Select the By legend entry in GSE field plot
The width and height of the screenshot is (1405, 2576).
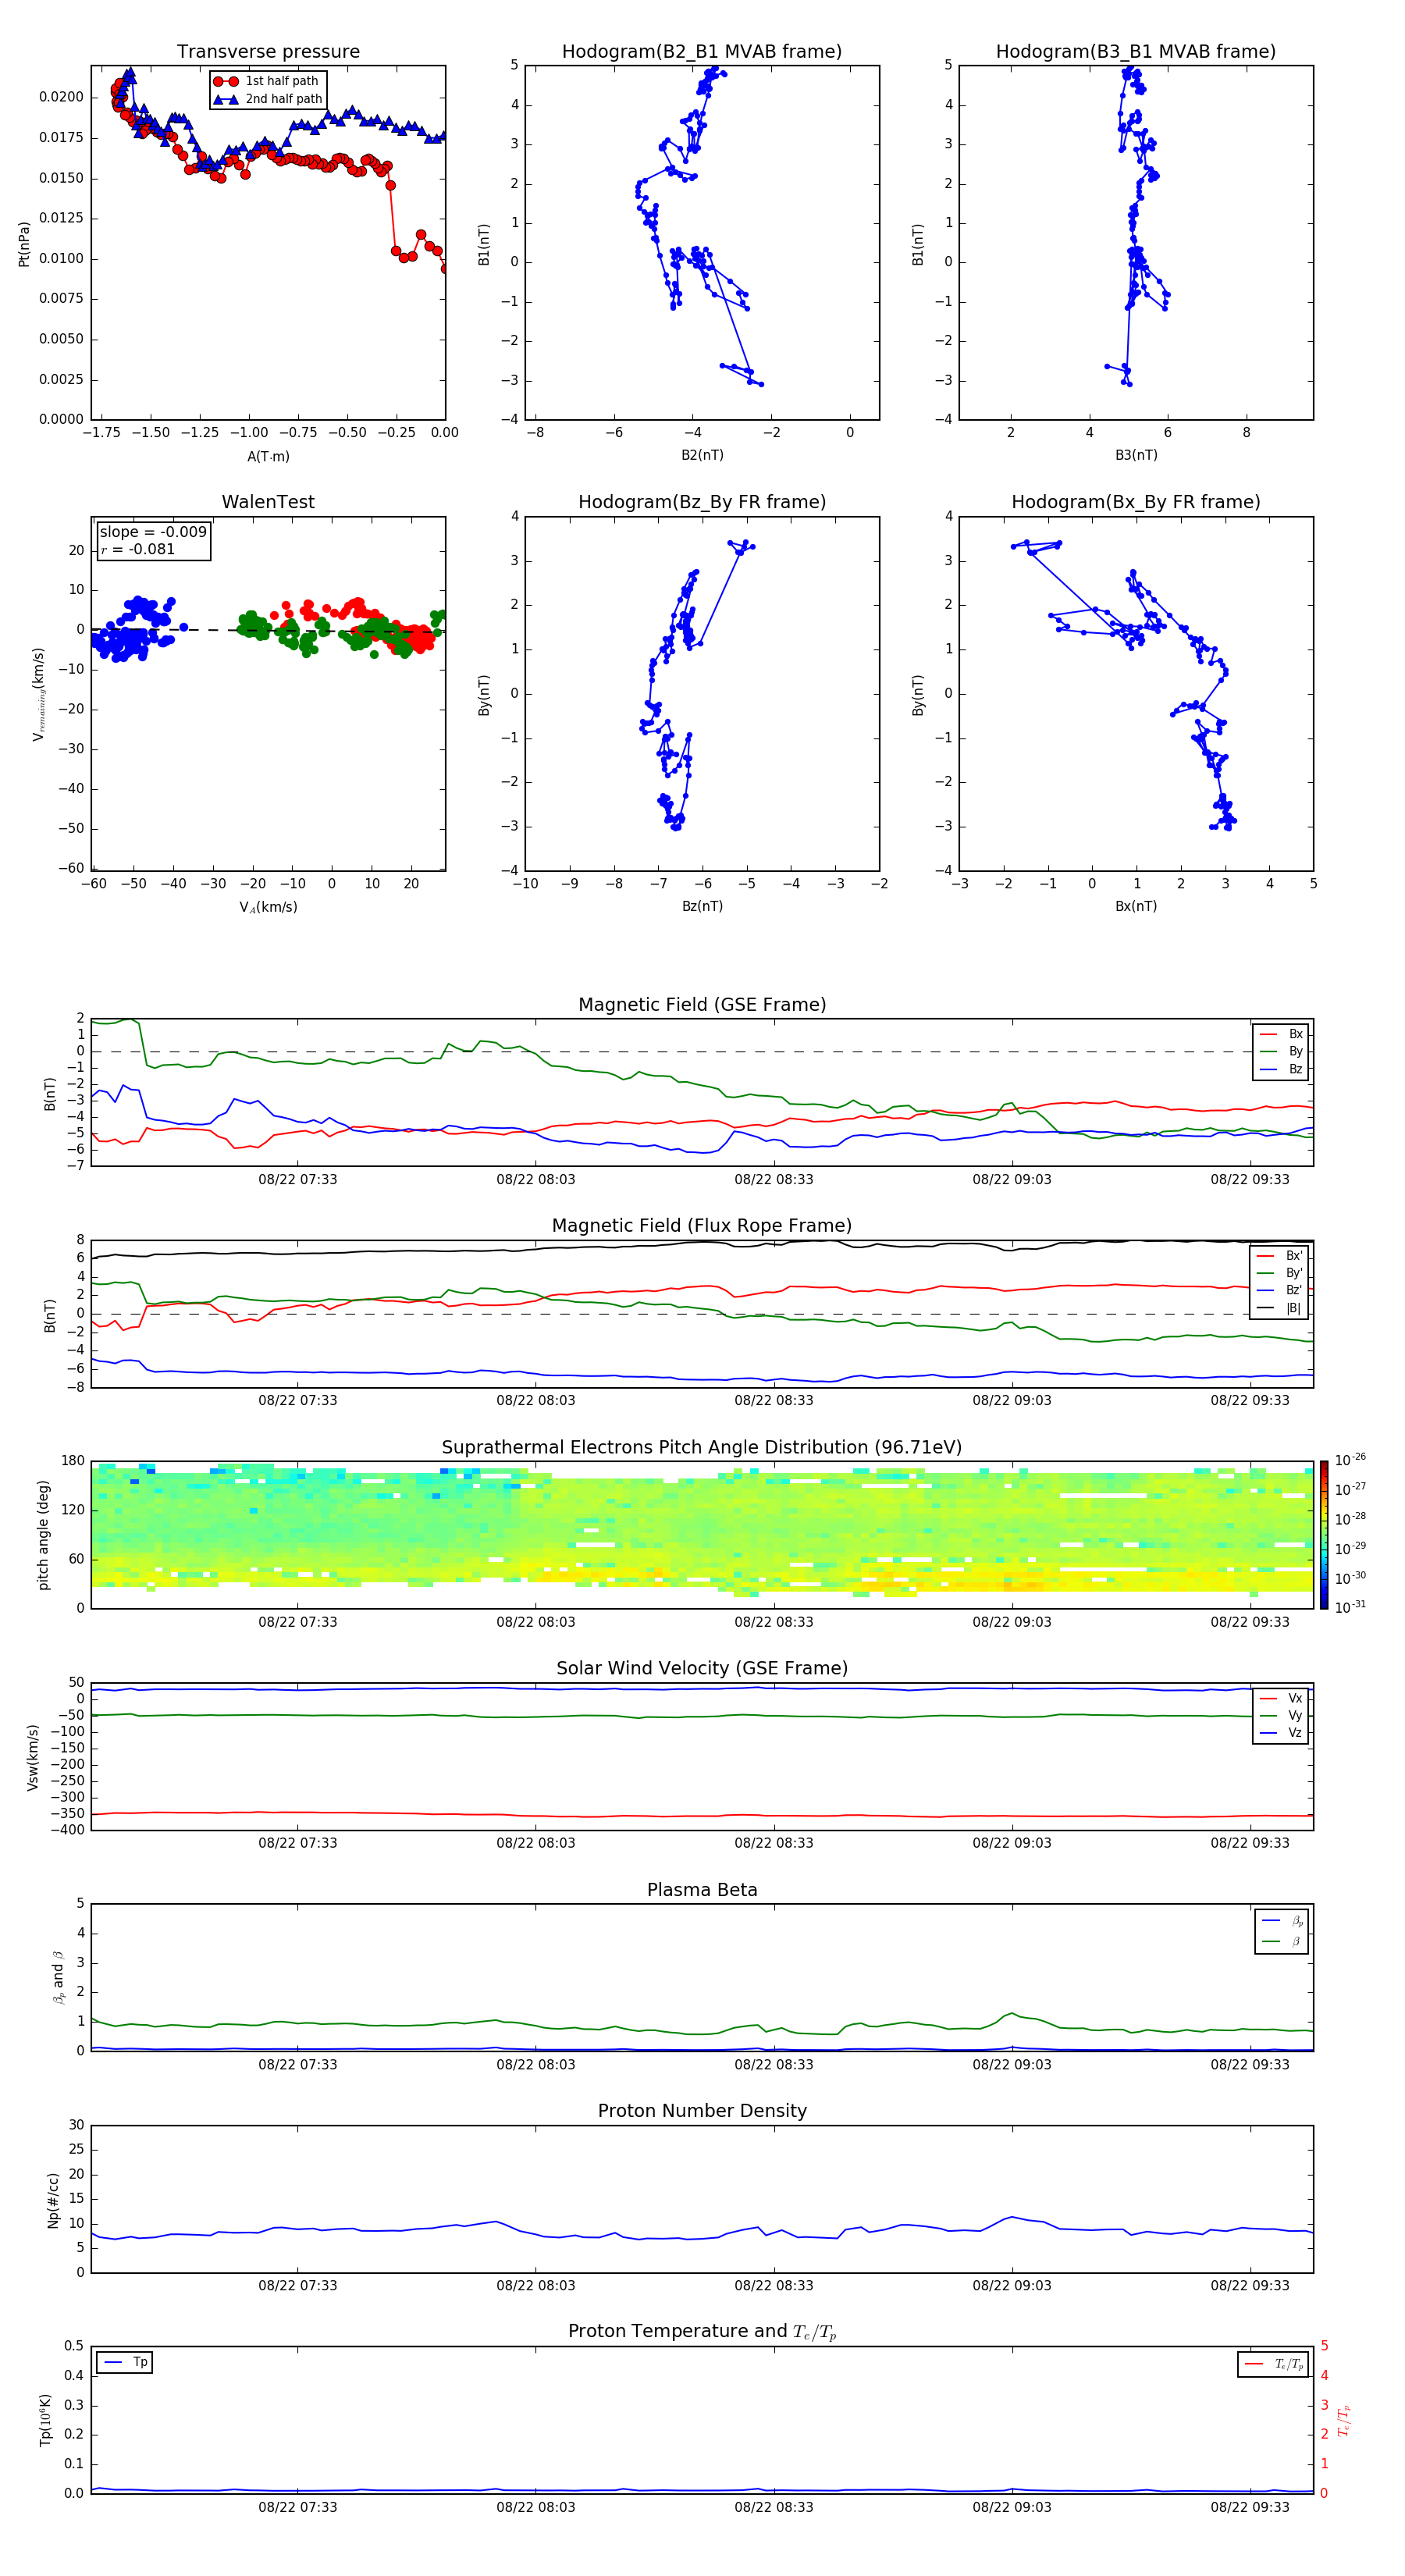[x=1282, y=1051]
